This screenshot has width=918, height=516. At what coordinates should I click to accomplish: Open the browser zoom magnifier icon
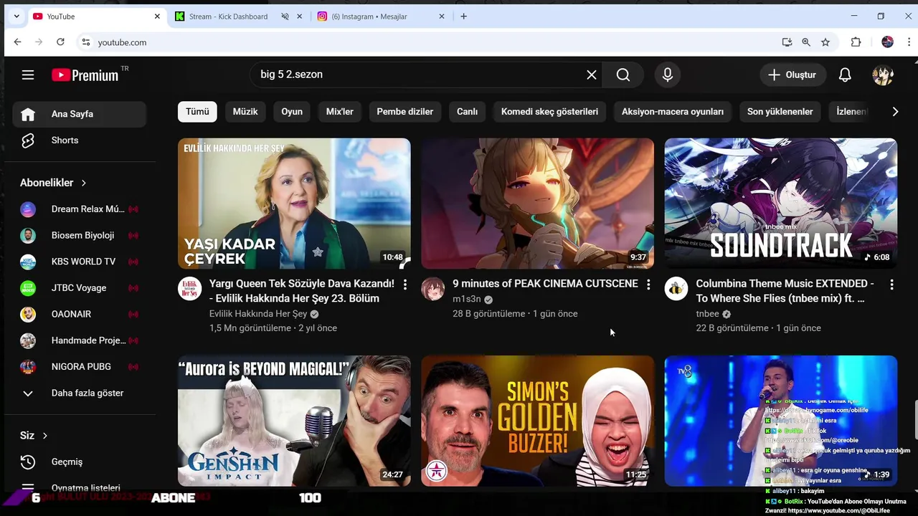806,42
